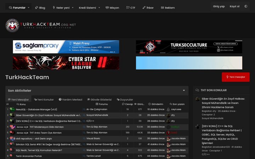The height and width of the screenshot is (159, 255).
Task: Click the avatar beside sidebar DEV KONU topic
Action: coord(198,126)
